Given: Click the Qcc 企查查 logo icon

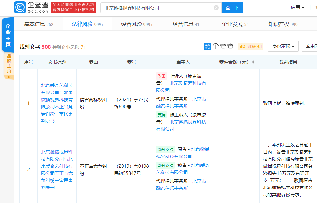Looking at the screenshot, I should pyautogui.click(x=20, y=7).
